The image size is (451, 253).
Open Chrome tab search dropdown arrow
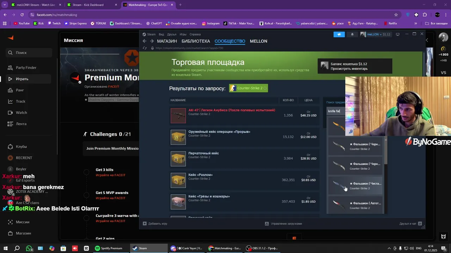pyautogui.click(x=5, y=5)
